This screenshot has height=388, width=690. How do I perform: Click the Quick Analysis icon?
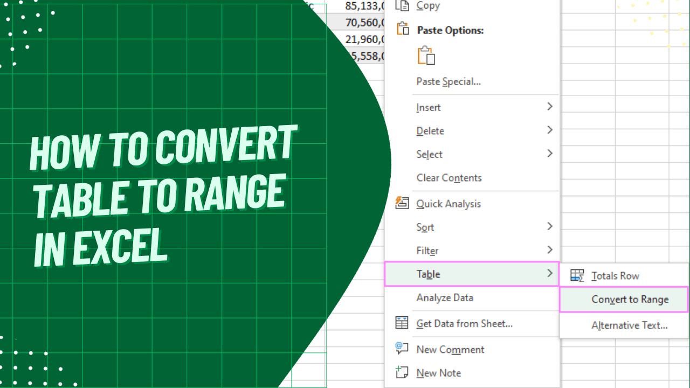pos(402,203)
